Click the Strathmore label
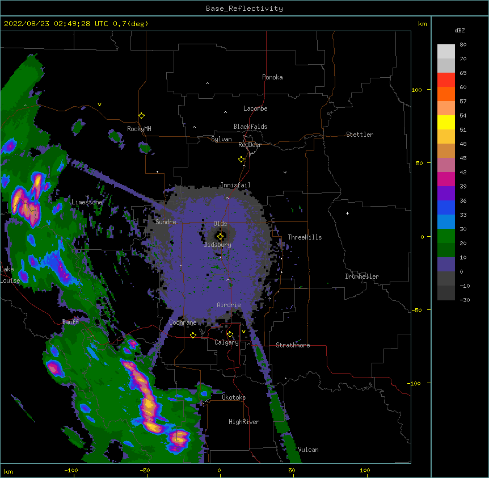 coord(293,345)
